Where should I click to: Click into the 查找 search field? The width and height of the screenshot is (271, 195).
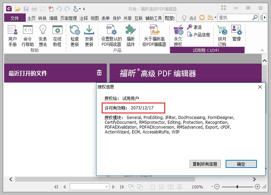[x=235, y=18]
